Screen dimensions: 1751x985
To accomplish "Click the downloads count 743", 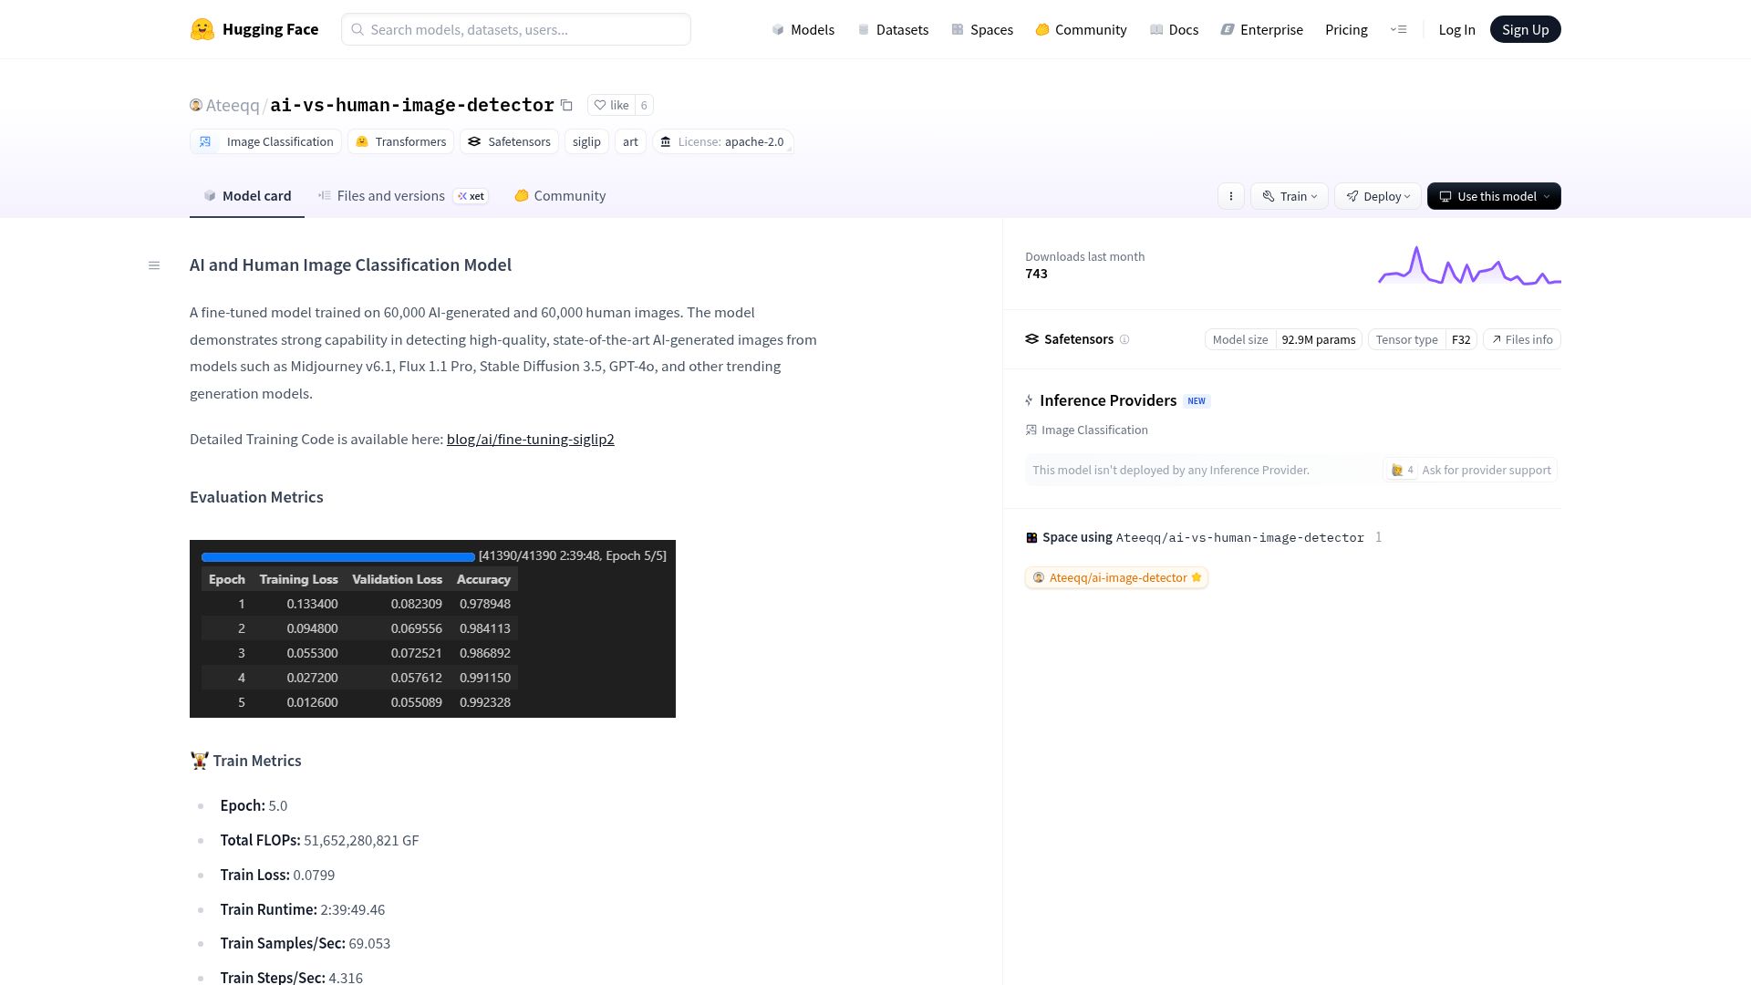I will (1036, 274).
